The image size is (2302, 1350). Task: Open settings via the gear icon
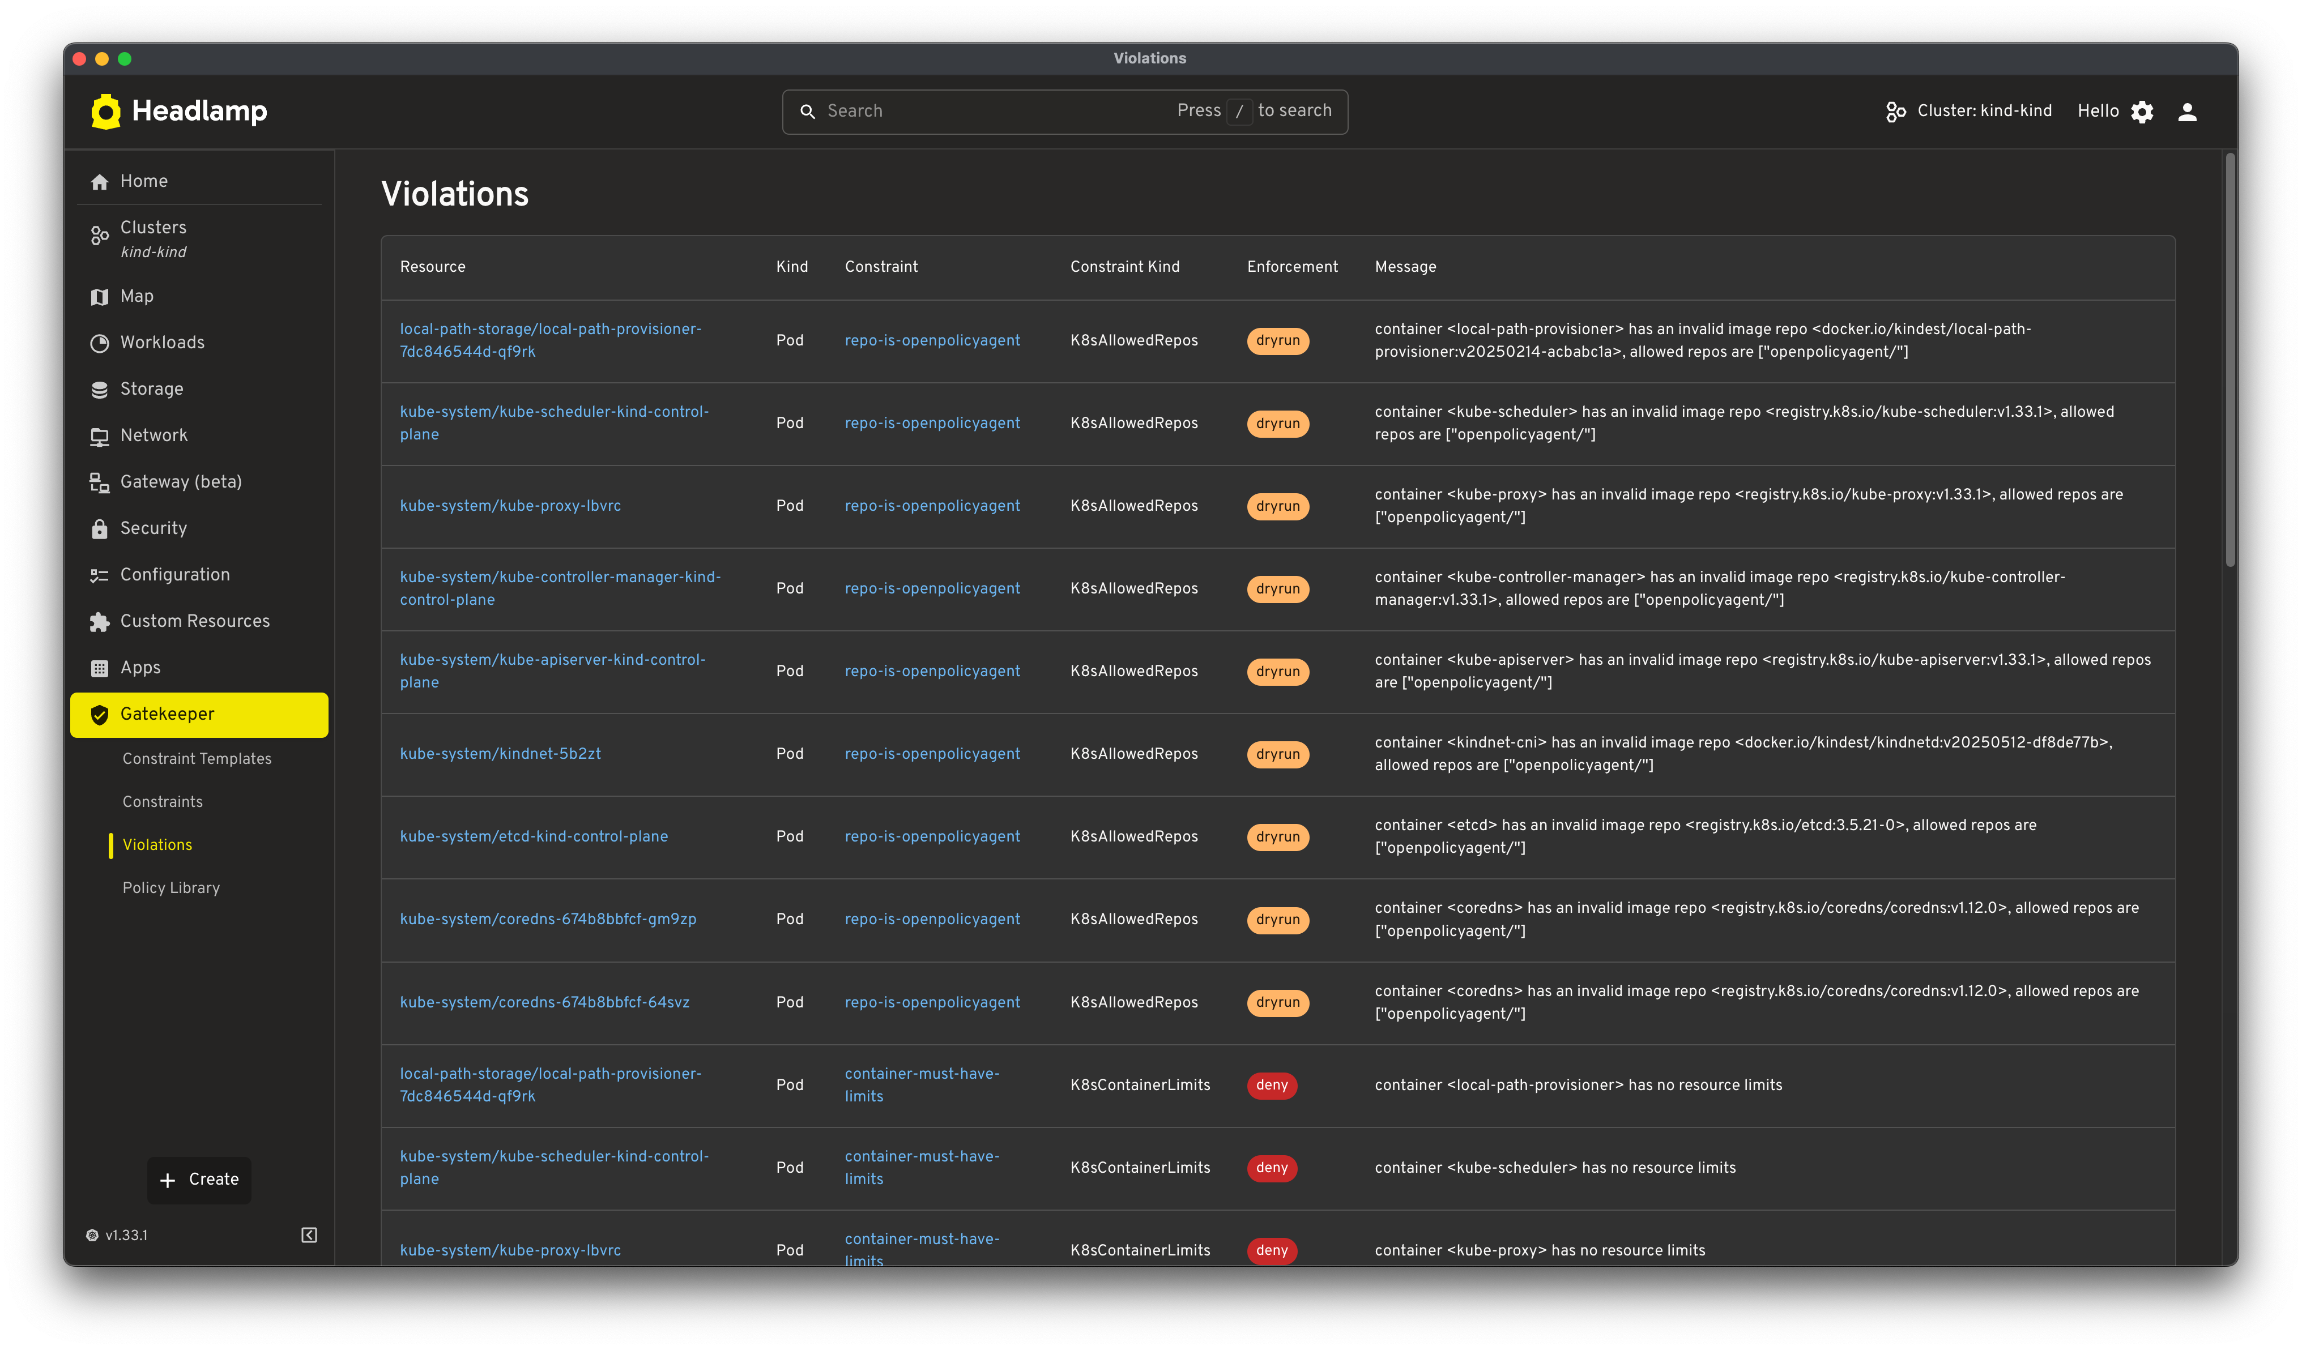2142,112
